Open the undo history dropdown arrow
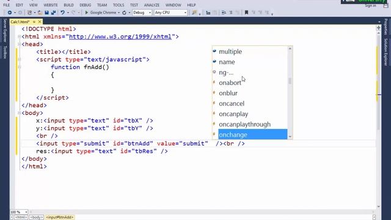The image size is (391, 220). tap(68, 13)
